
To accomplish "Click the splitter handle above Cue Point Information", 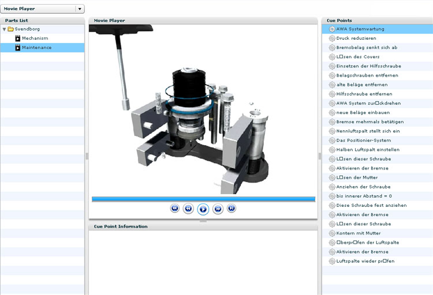I will (x=203, y=221).
